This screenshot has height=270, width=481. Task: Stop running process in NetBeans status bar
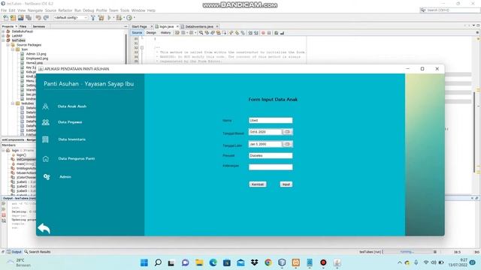coord(435,252)
